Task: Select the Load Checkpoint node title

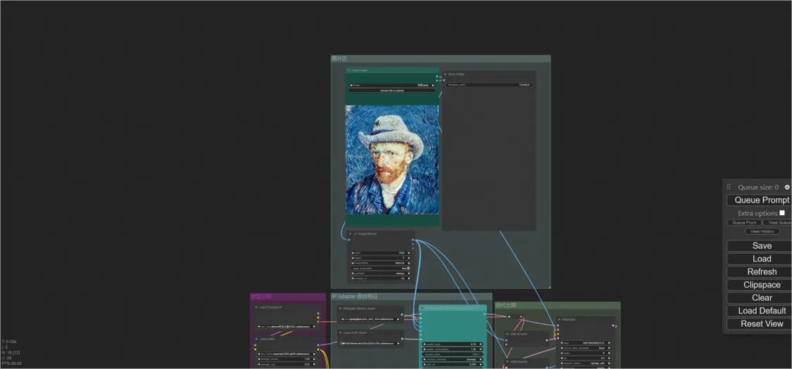Action: [x=271, y=307]
